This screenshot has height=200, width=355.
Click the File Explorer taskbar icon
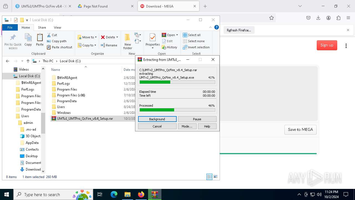127,194
